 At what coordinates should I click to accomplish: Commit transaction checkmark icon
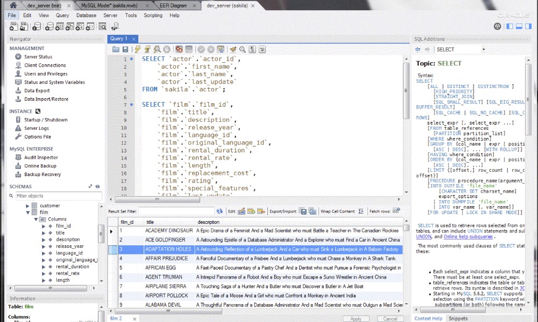click(201, 49)
